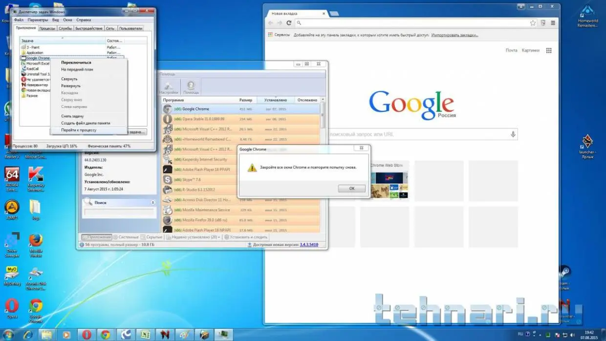The width and height of the screenshot is (606, 341).
Task: Choose Переключиться in context menu
Action: [76, 63]
